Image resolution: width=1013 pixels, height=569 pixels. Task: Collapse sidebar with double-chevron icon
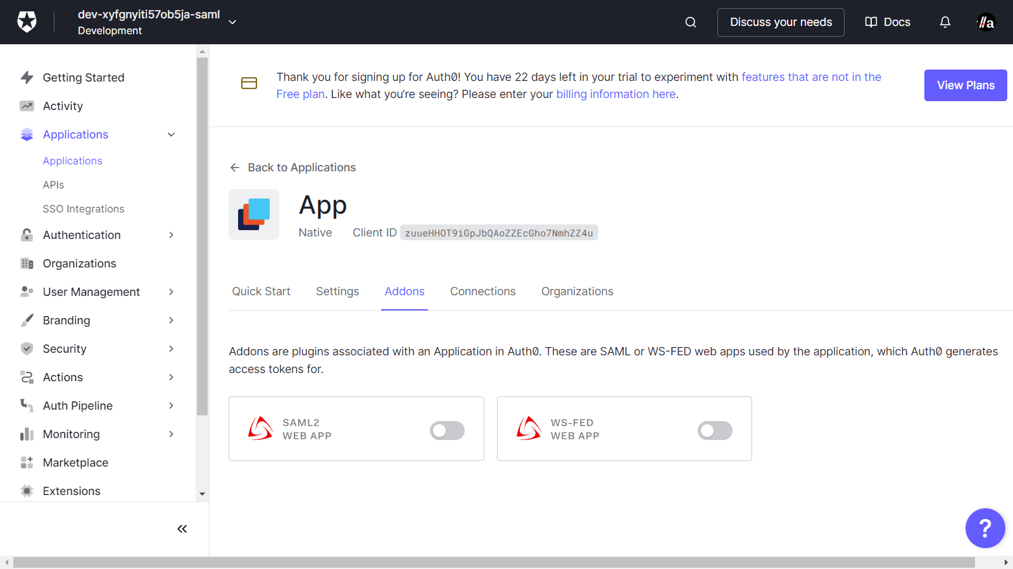point(182,529)
